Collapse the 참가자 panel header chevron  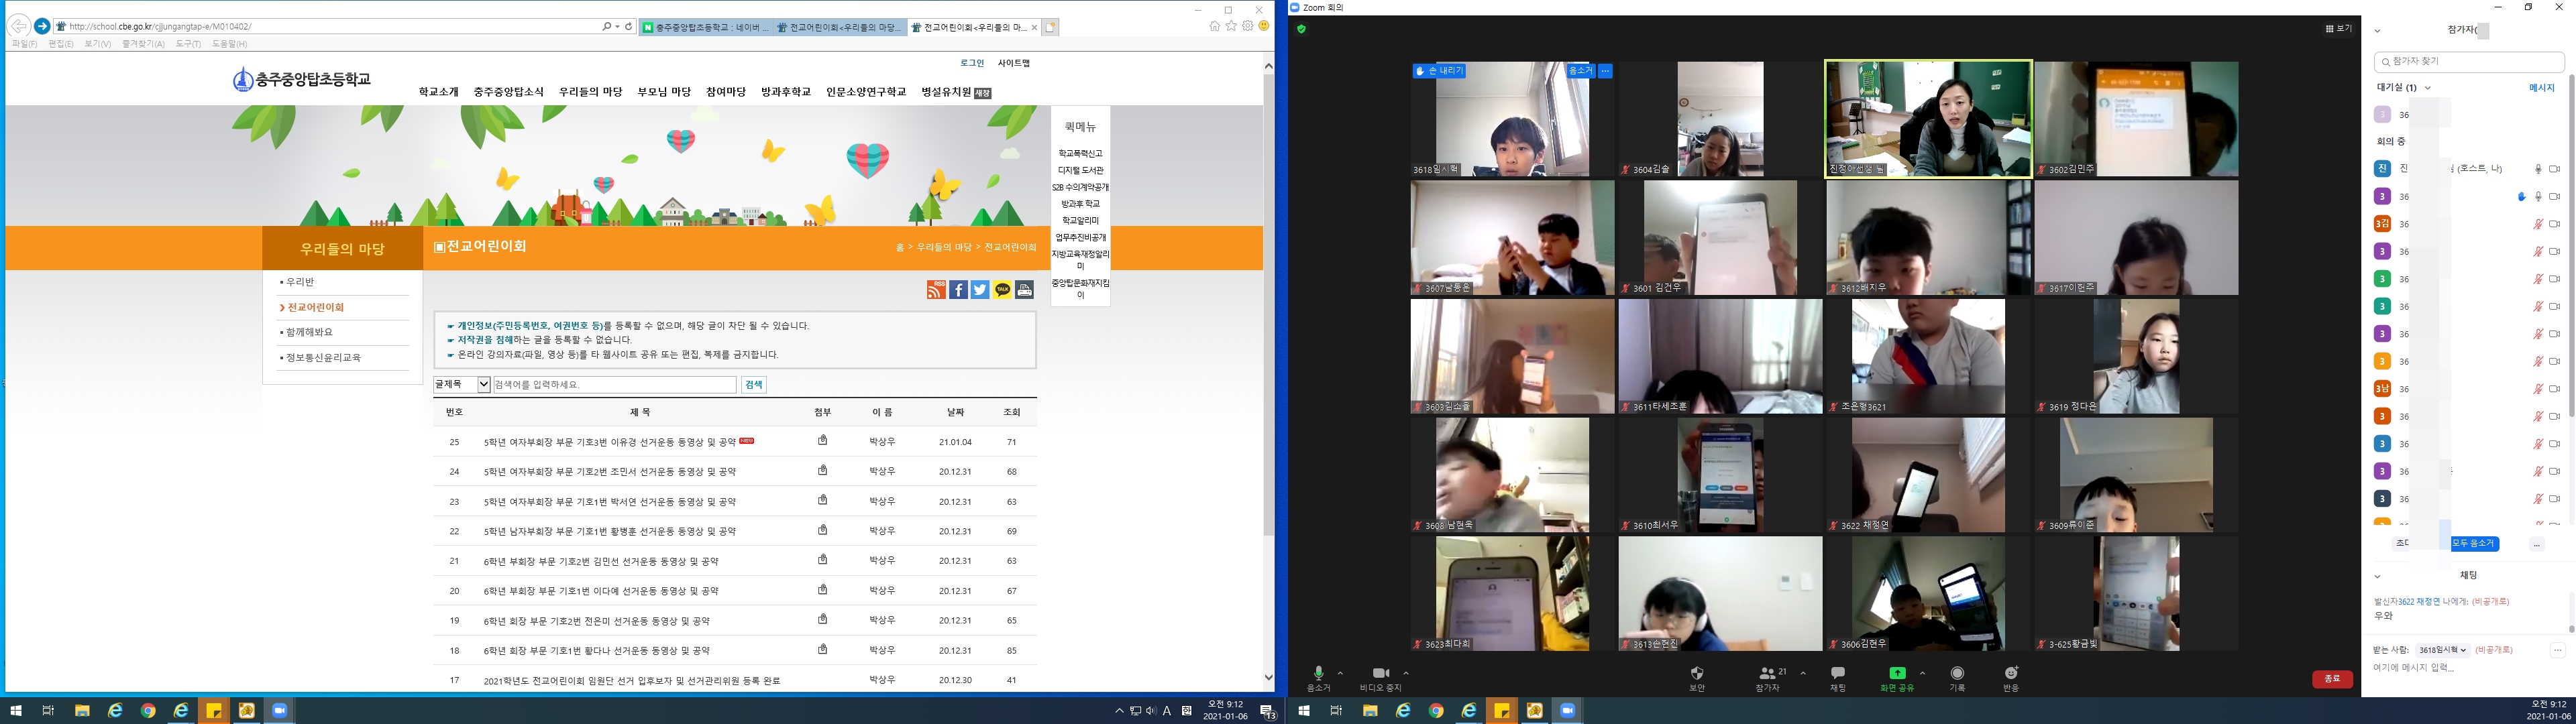[2377, 31]
